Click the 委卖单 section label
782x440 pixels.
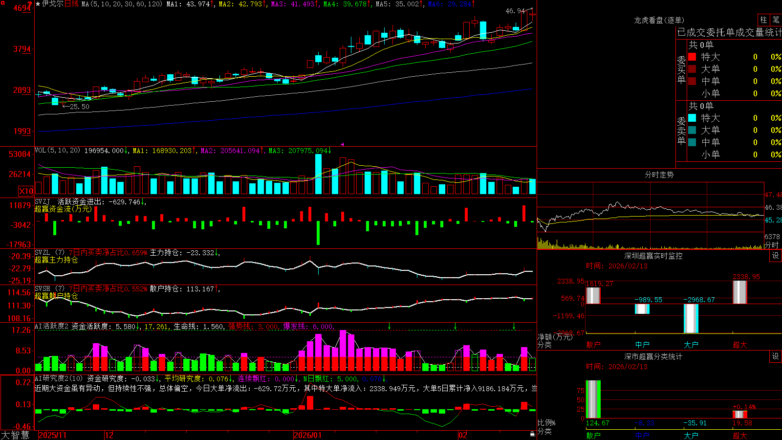click(681, 131)
